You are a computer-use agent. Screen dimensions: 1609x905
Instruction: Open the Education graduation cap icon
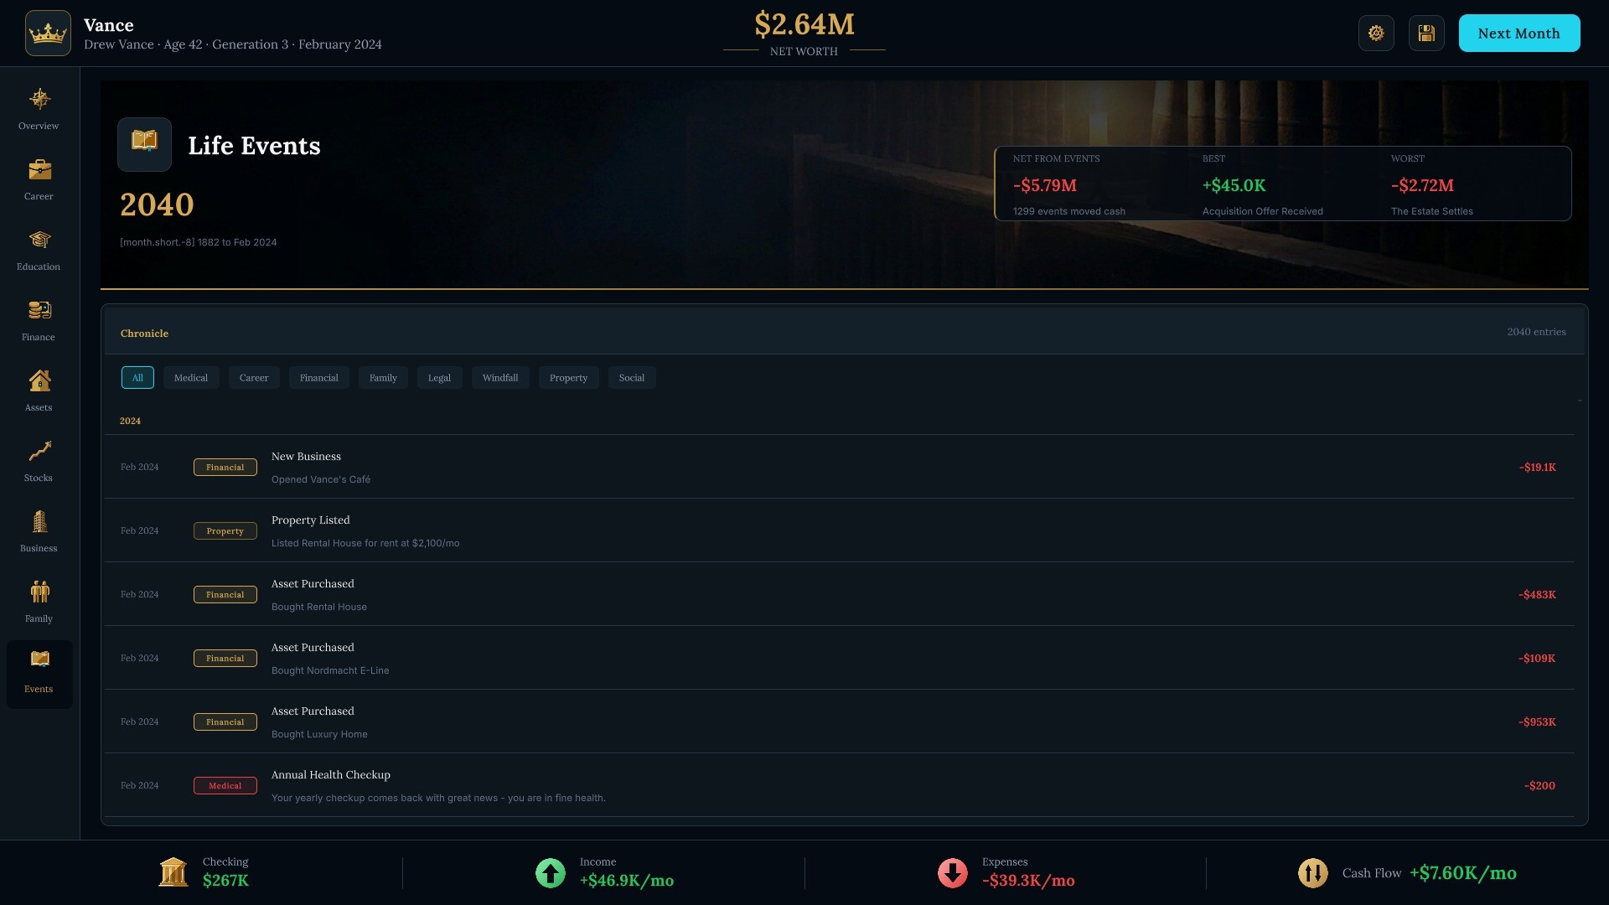pos(39,240)
